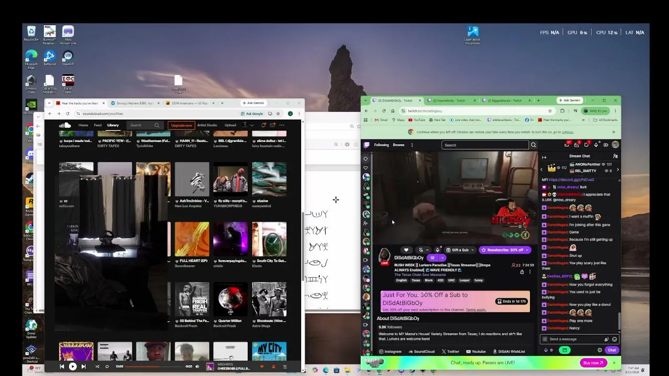Open the tab search dropdown in SoundCloud Chrome window
This screenshot has width=669, height=376.
pos(50,103)
